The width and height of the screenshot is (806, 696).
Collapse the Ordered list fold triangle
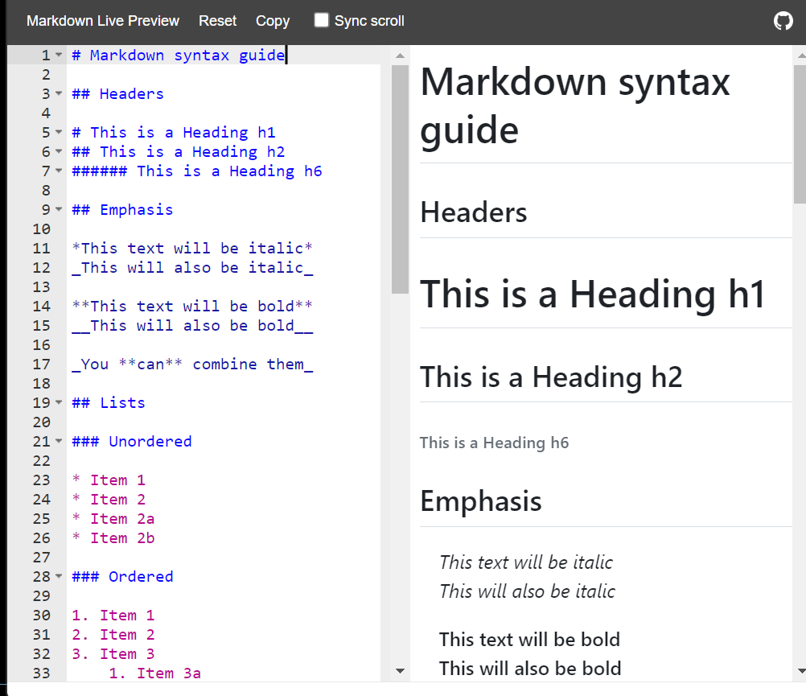60,576
